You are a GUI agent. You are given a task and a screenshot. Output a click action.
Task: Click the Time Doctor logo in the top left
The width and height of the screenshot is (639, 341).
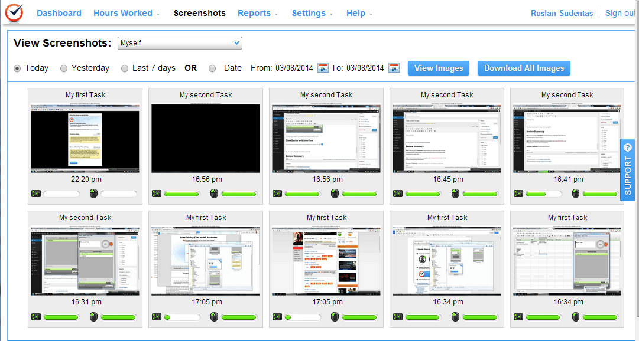(14, 12)
